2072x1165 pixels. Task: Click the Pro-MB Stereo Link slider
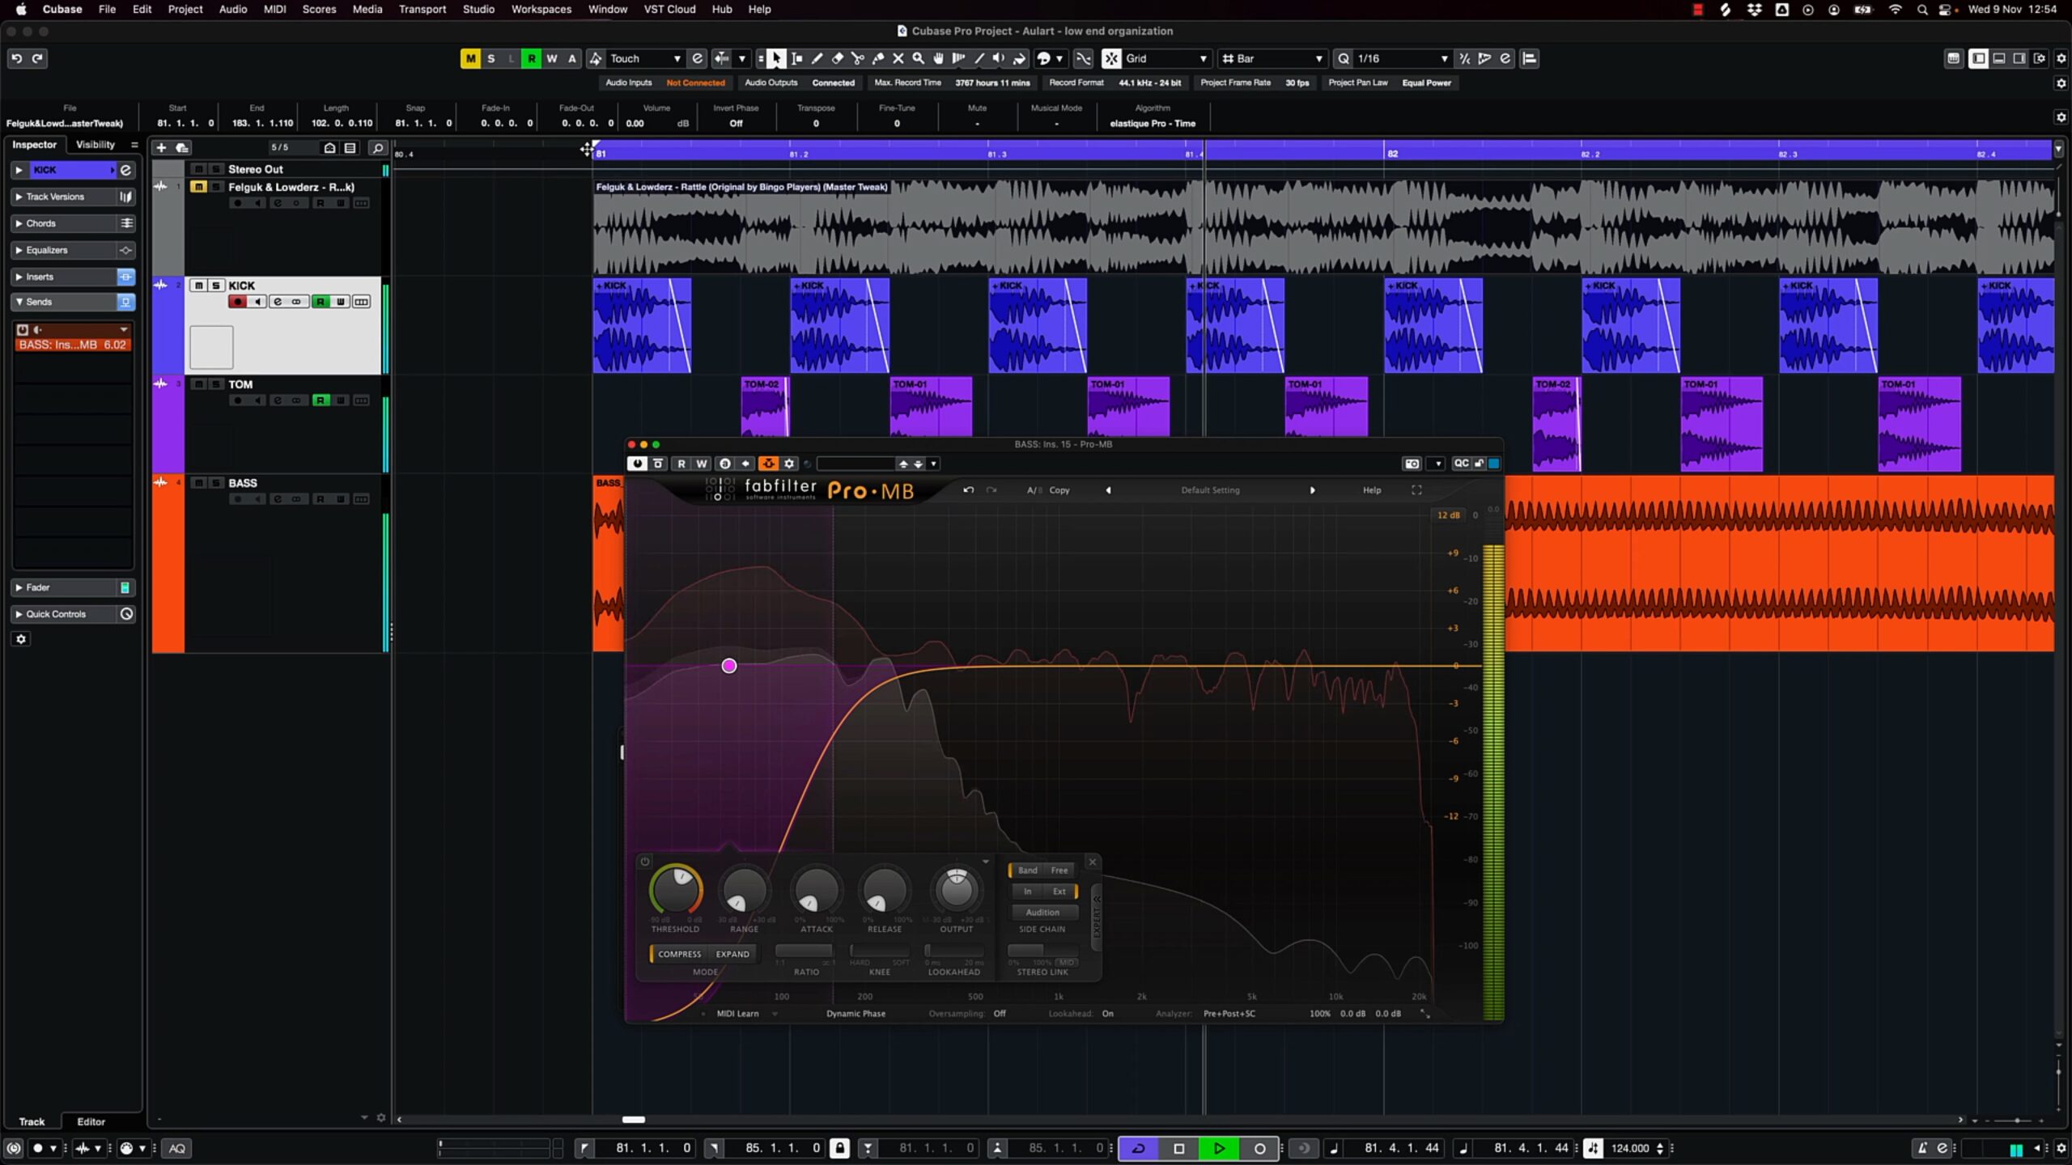click(x=1043, y=951)
